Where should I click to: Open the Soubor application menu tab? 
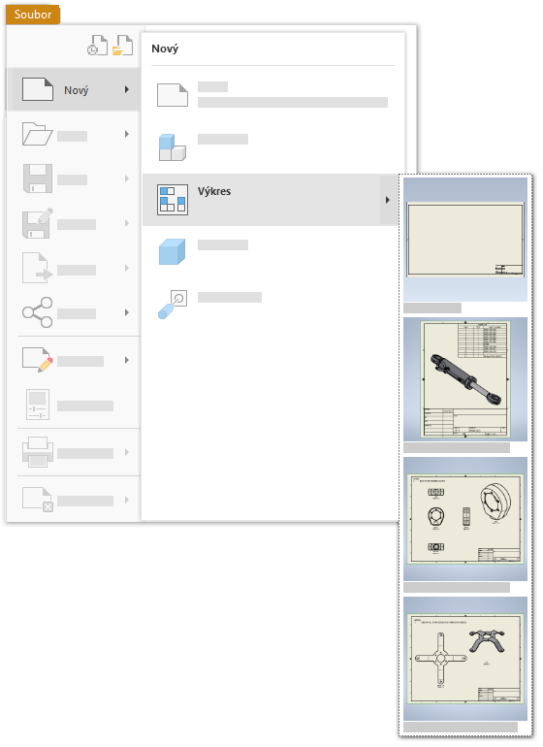coord(32,15)
